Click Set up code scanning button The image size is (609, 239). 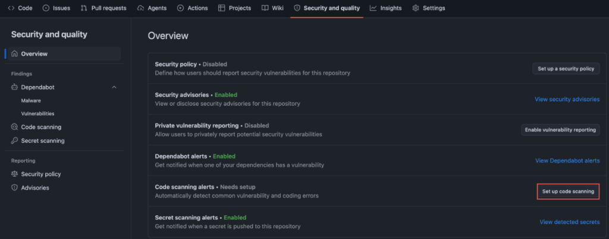coord(568,192)
